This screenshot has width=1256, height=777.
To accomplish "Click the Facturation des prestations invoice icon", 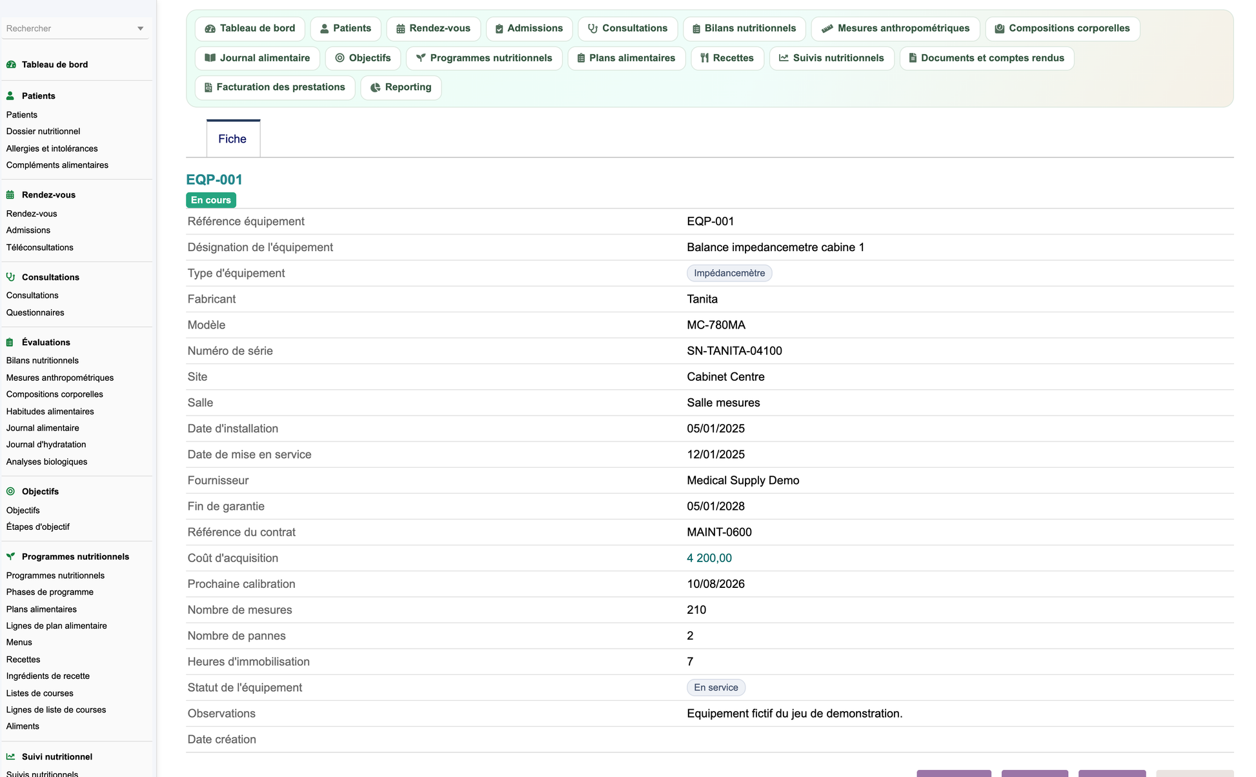I will click(208, 88).
